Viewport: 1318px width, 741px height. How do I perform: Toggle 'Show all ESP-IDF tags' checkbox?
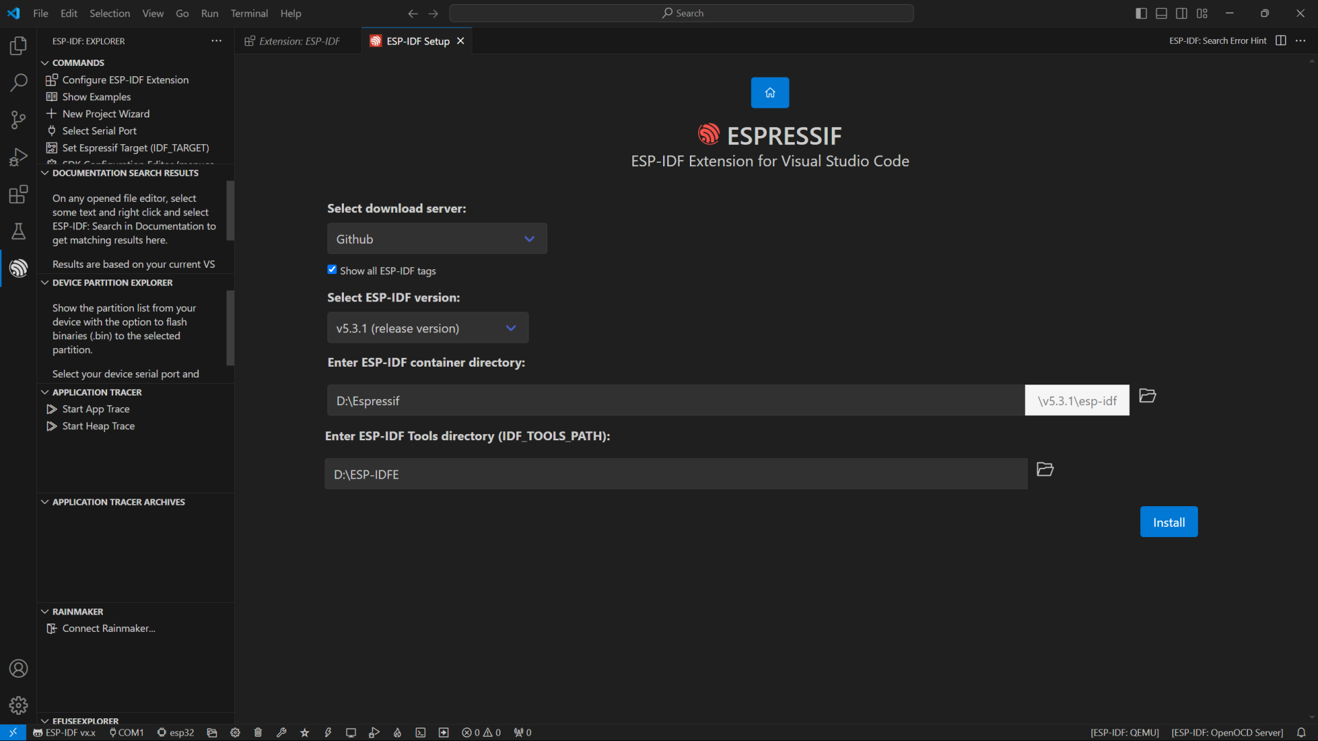pyautogui.click(x=332, y=270)
